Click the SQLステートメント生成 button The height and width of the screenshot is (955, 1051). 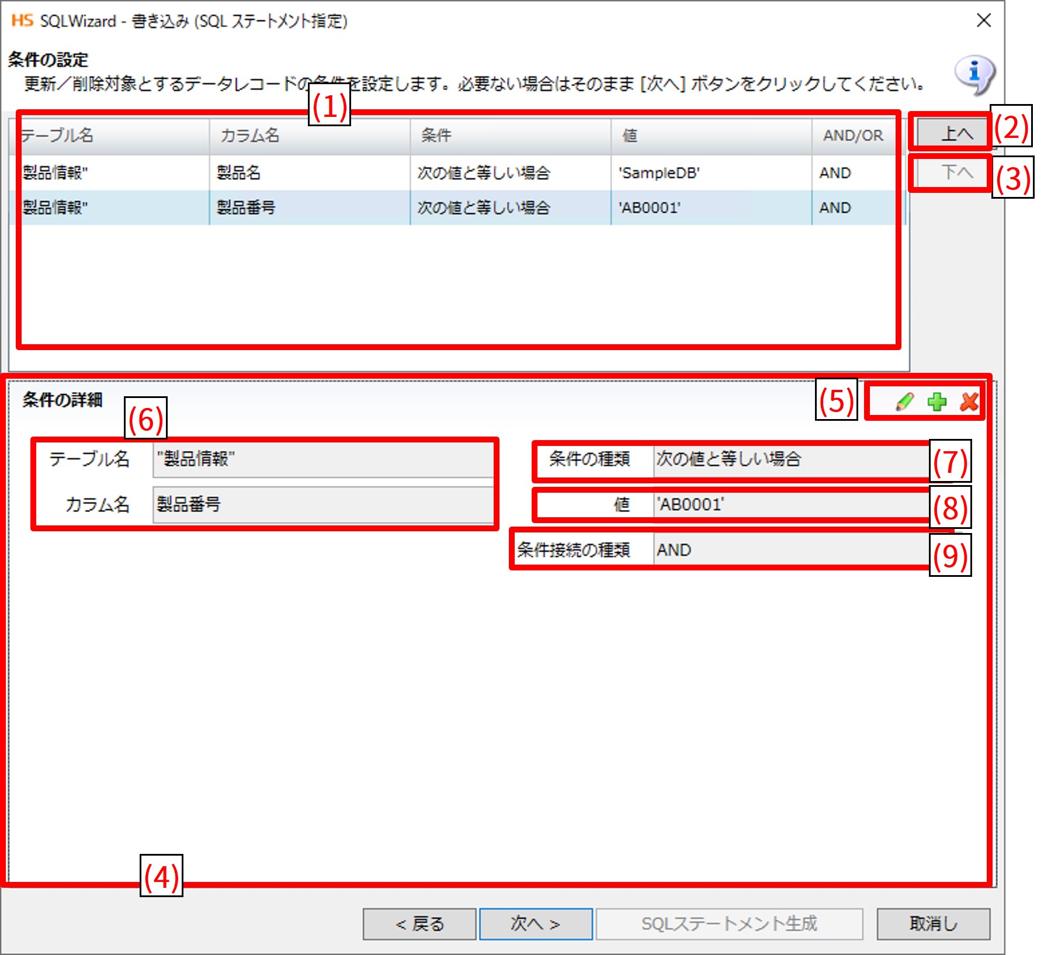tap(729, 923)
